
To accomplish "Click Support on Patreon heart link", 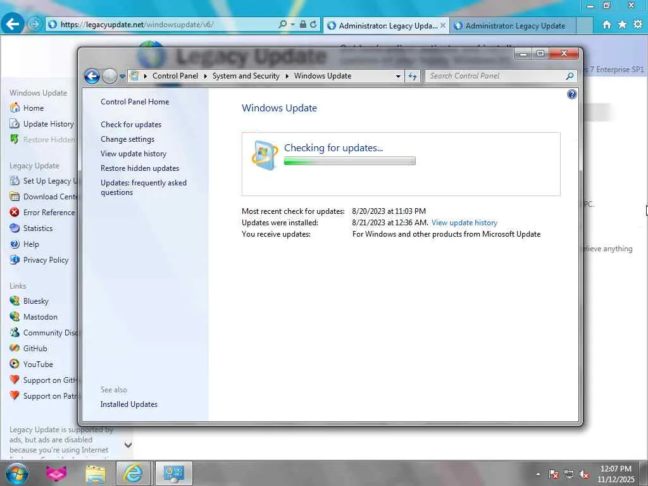I will pos(43,396).
